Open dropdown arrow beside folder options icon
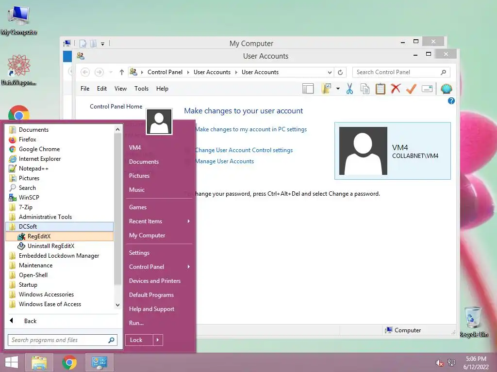The height and width of the screenshot is (372, 497). [x=338, y=89]
